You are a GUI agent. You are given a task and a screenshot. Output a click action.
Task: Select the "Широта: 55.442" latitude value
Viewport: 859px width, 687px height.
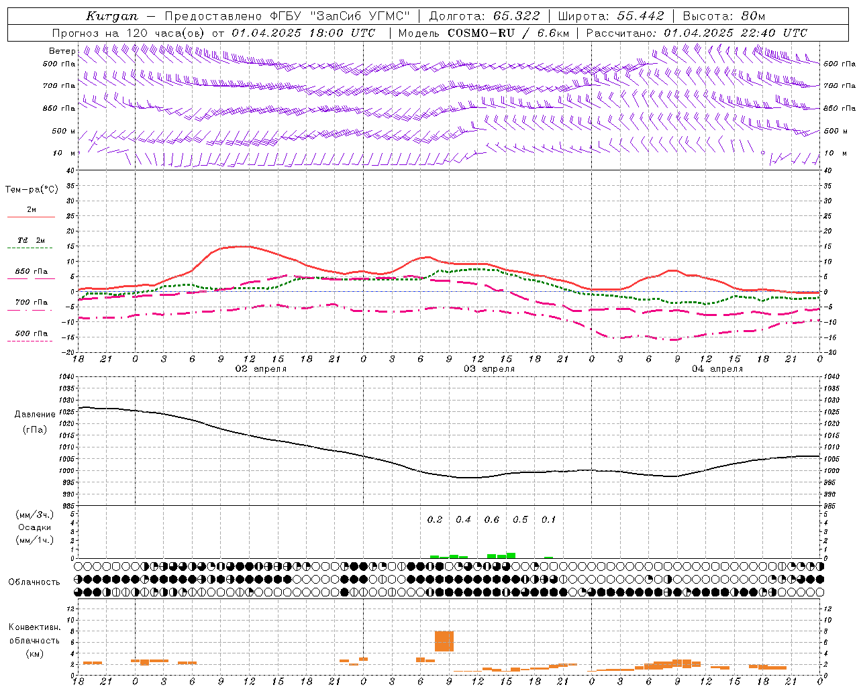(x=611, y=16)
